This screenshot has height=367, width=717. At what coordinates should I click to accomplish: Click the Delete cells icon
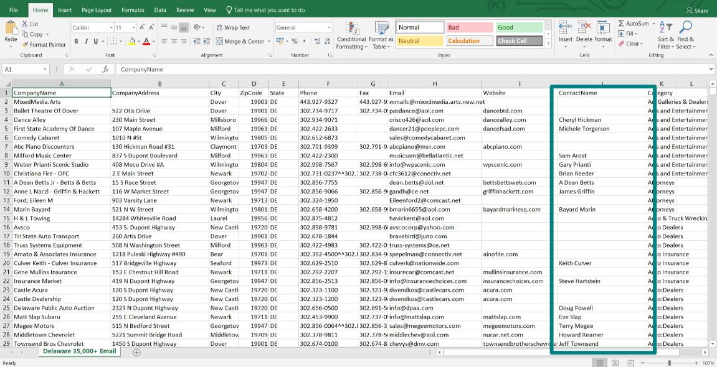point(584,27)
